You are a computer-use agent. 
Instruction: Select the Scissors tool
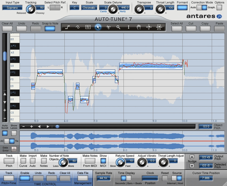point(108,27)
